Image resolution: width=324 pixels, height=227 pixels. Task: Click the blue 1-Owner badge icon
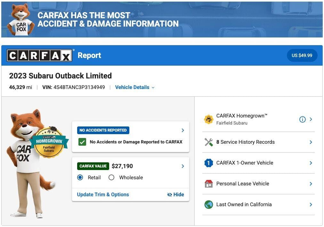pyautogui.click(x=208, y=163)
